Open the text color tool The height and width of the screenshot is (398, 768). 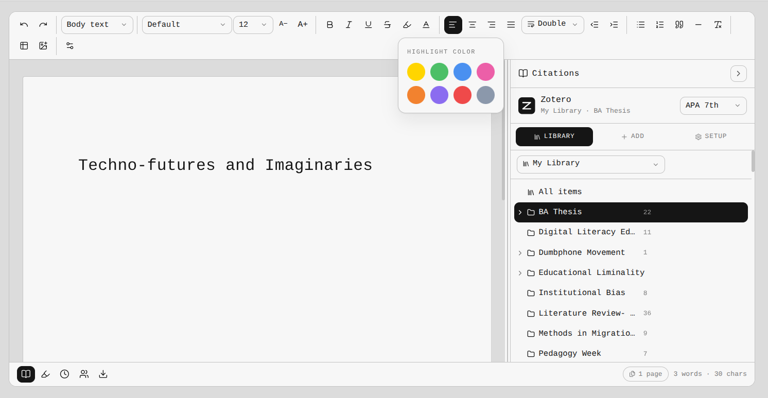[x=426, y=25]
